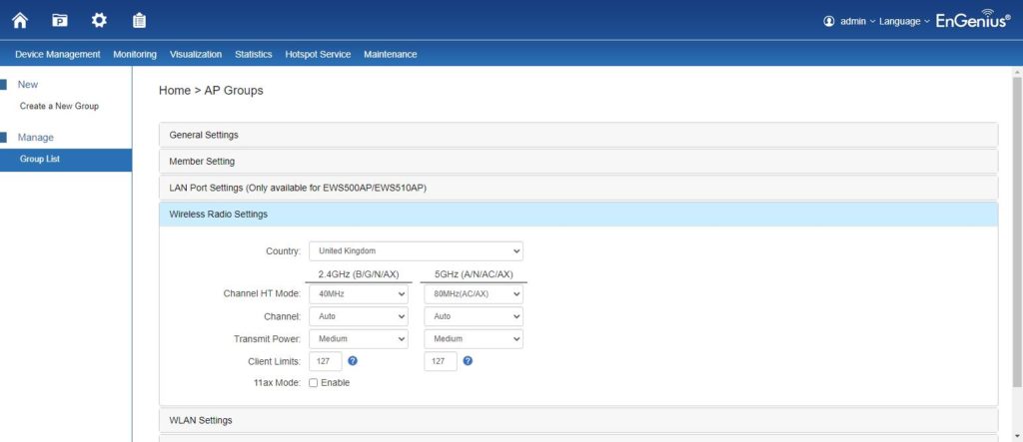
Task: Select Group List in sidebar
Action: [40, 159]
